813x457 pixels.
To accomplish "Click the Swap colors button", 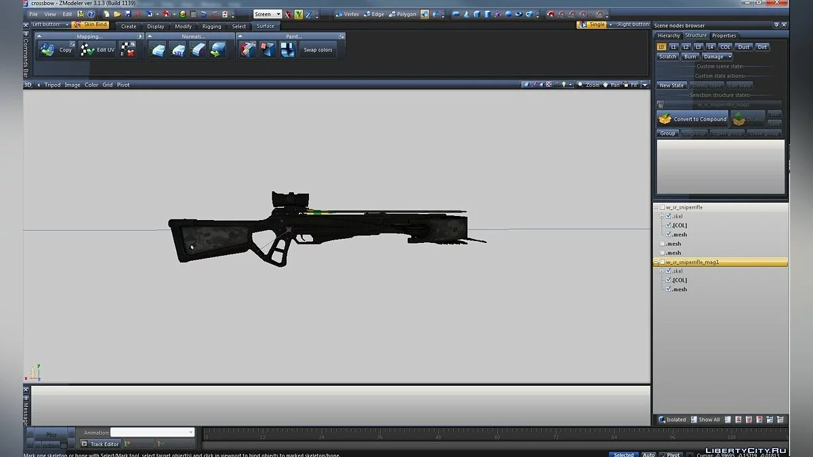I will 318,50.
